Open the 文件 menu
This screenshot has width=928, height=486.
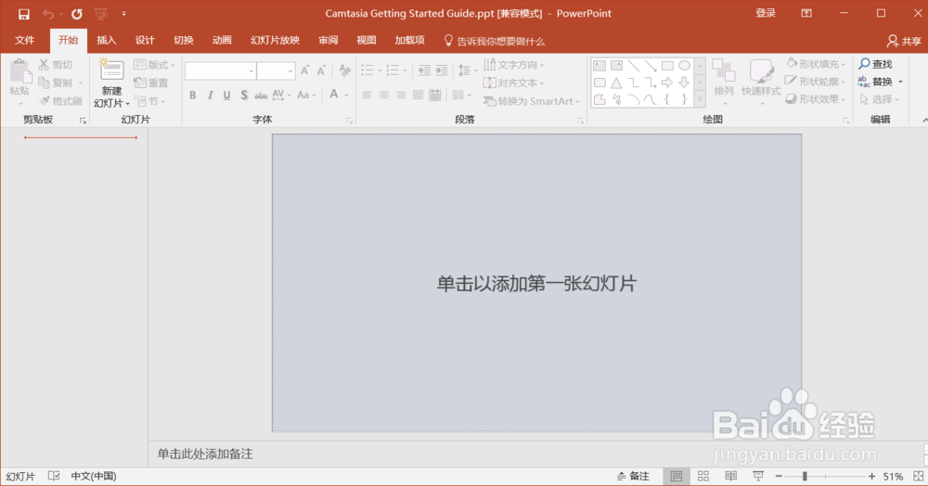[24, 40]
